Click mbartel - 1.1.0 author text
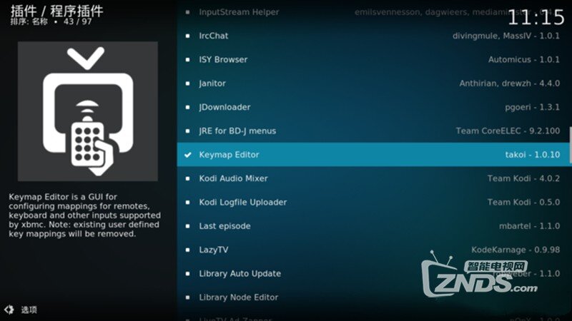The image size is (572, 321). click(x=529, y=226)
